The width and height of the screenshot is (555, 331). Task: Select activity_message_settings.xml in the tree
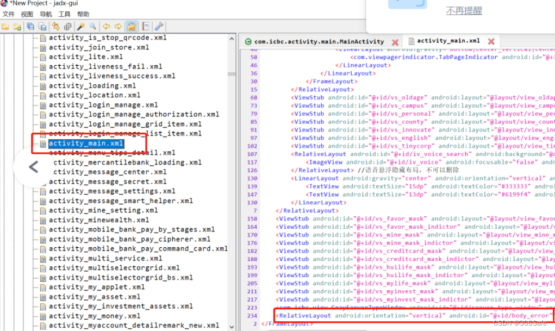tap(112, 191)
